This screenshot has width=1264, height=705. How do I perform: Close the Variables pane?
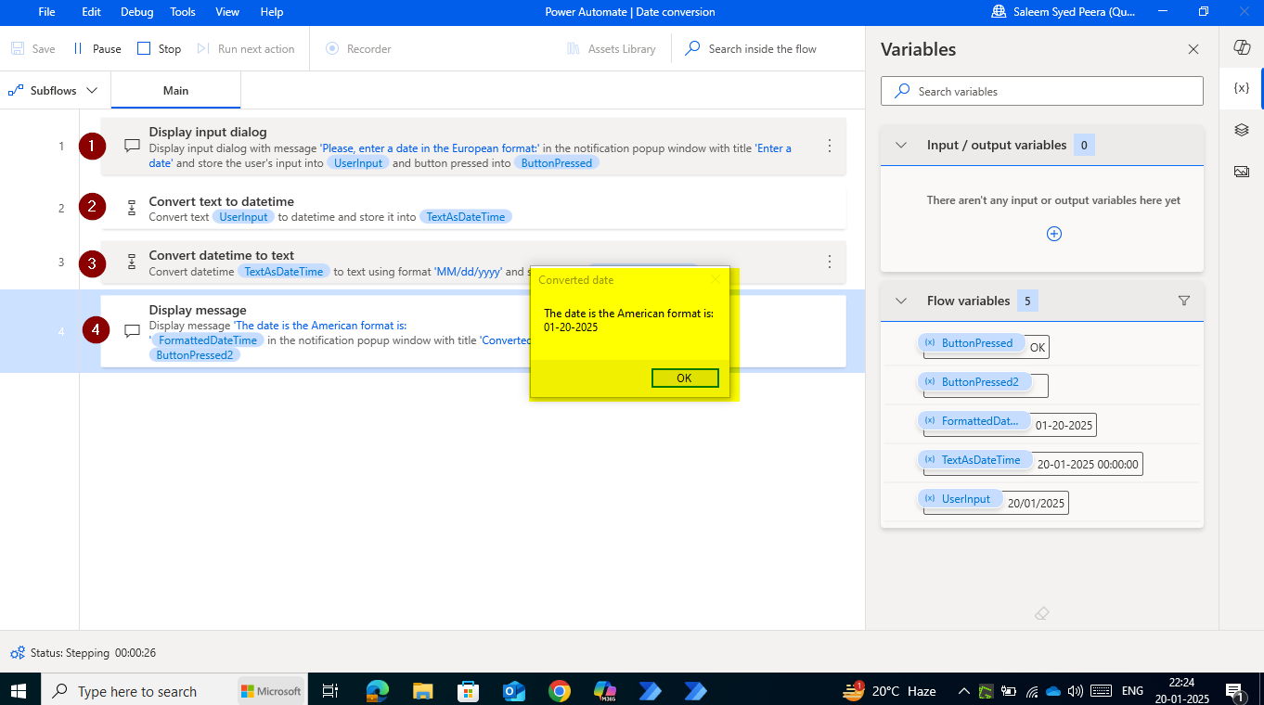click(1193, 49)
